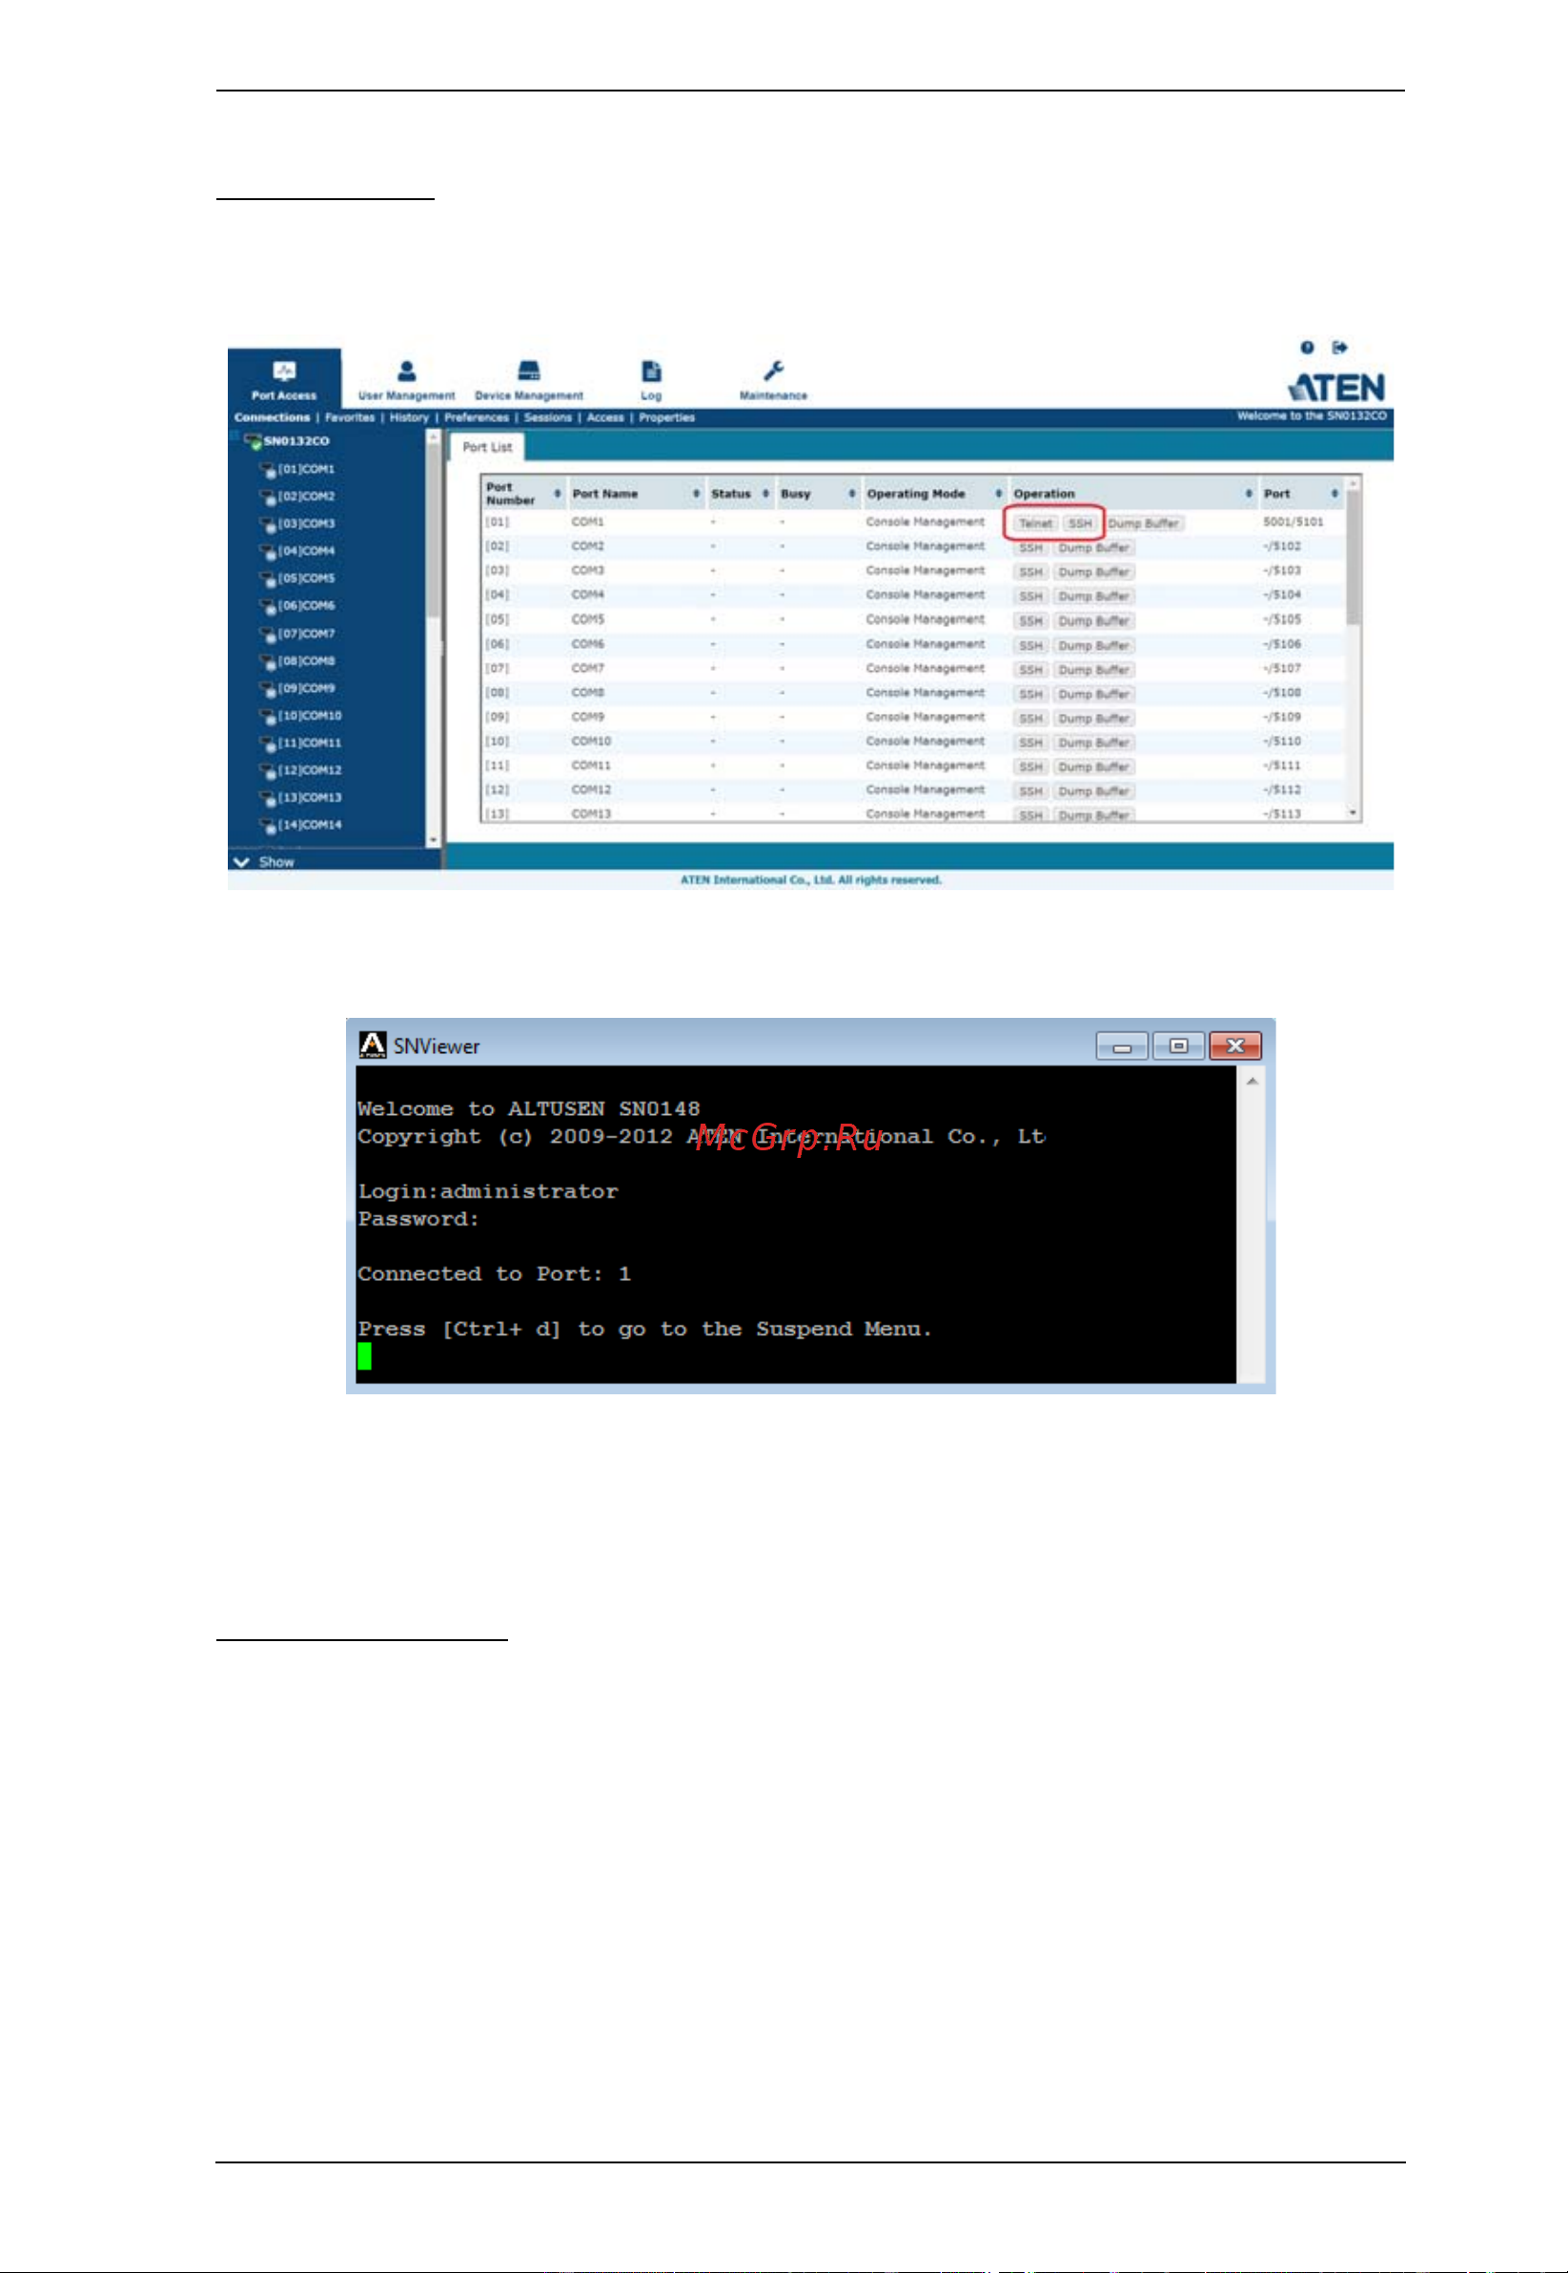Open the Sessions submenu item
The image size is (1568, 2273).
click(547, 417)
